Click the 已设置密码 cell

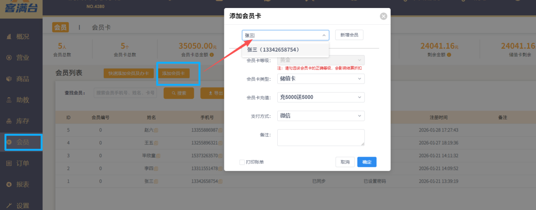[375, 181]
